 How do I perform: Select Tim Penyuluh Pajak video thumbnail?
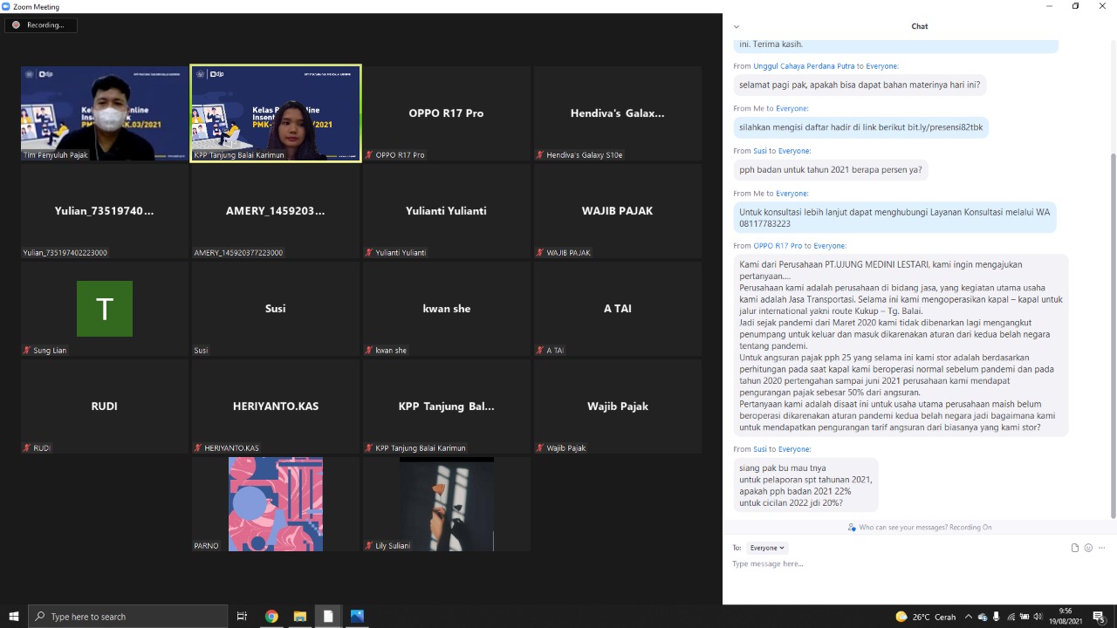coord(105,113)
